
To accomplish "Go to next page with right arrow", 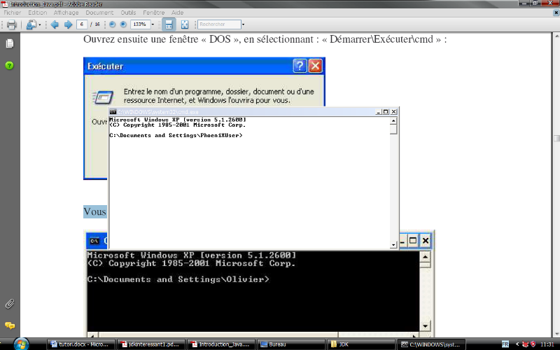I will pos(68,24).
